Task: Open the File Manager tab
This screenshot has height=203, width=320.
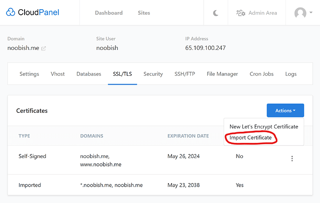Action: coord(222,74)
